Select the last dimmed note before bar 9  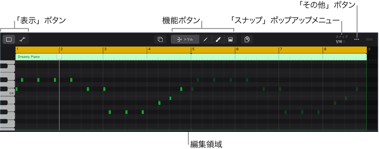[357, 89]
